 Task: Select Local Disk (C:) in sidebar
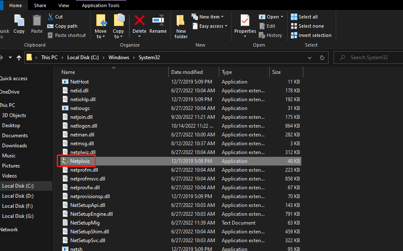(18, 186)
